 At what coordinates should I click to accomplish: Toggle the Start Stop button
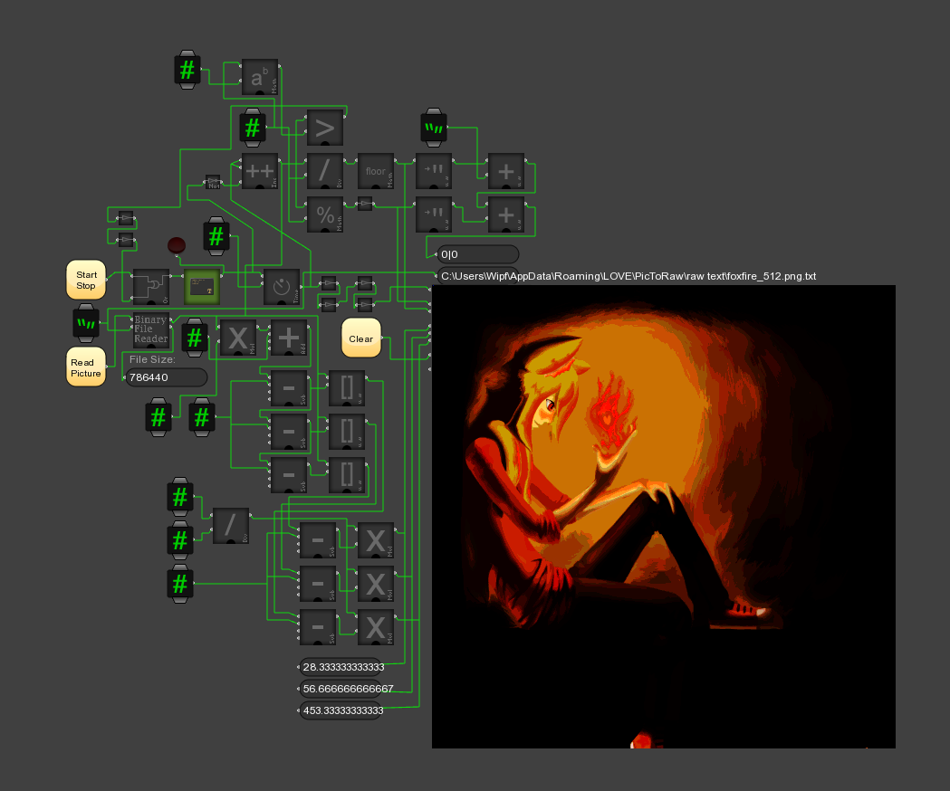click(86, 280)
